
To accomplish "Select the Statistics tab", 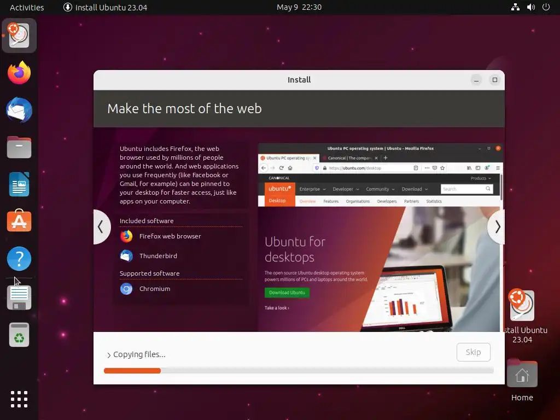I will [434, 201].
